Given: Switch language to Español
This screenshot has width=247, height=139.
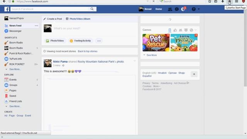Looking at the screenshot, I should 147,76.
